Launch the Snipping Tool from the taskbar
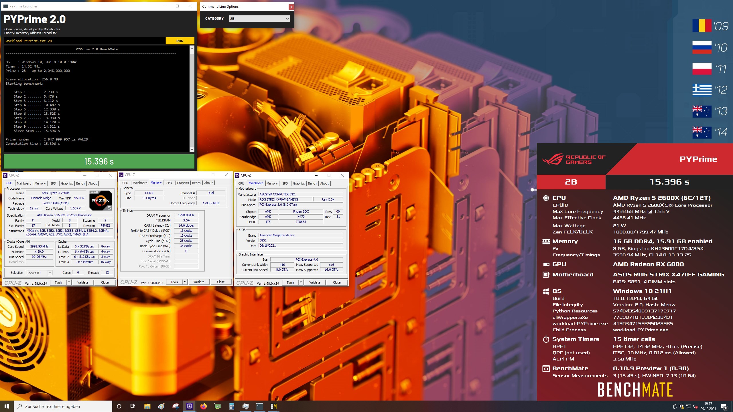Screen dimensions: 733x412 point(175,406)
